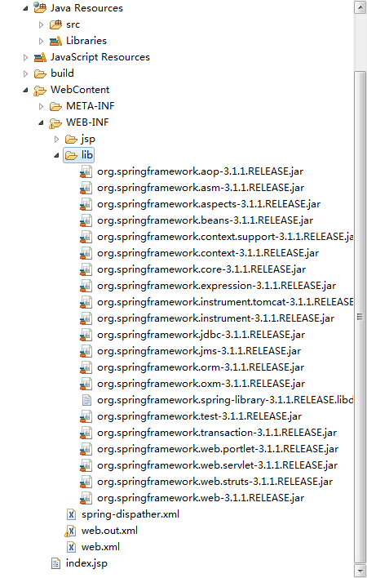Viewport: 367px width, 578px height.
Task: Click the JavaScript Resources icon
Action: [x=40, y=57]
